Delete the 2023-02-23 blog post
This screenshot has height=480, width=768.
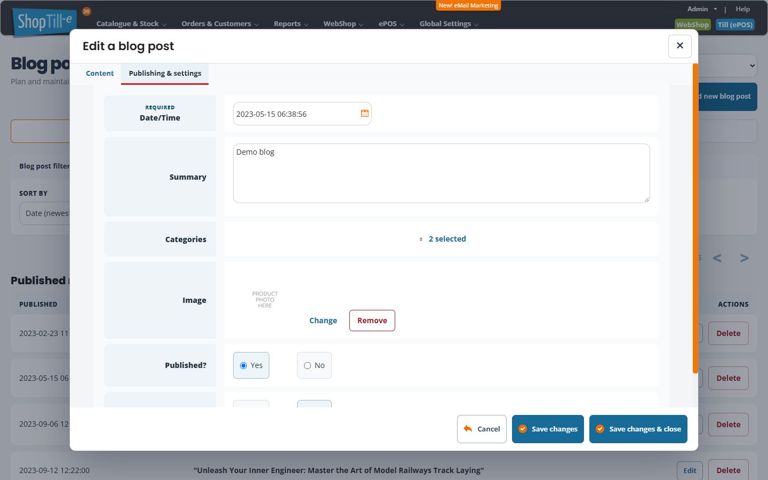(x=728, y=333)
